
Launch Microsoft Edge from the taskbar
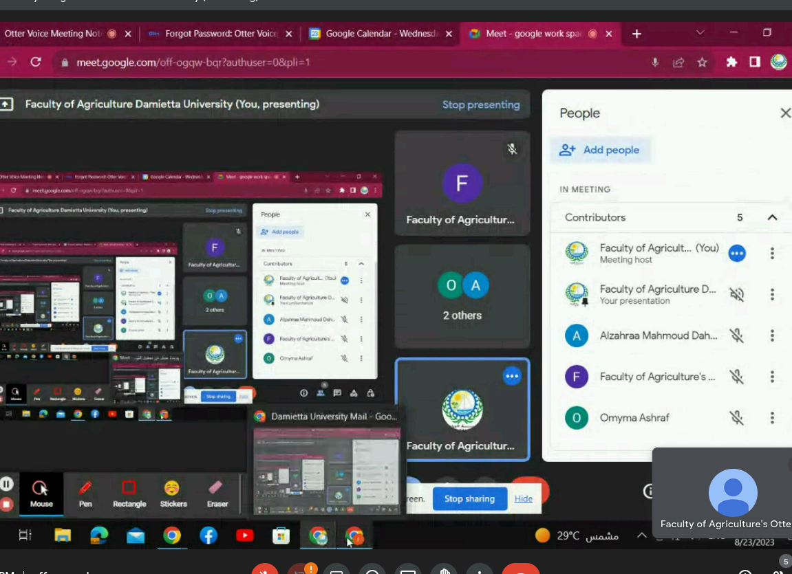click(99, 536)
